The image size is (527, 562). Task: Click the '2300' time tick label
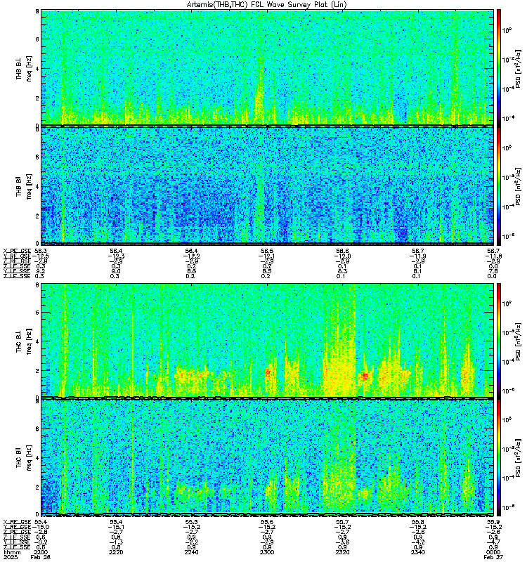point(267,552)
